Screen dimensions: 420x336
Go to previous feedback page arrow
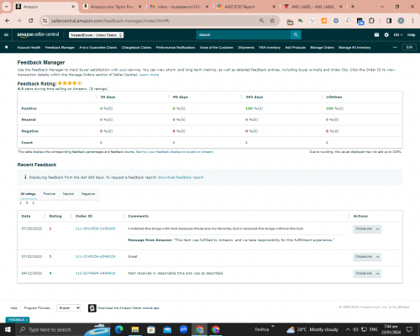tap(21, 203)
